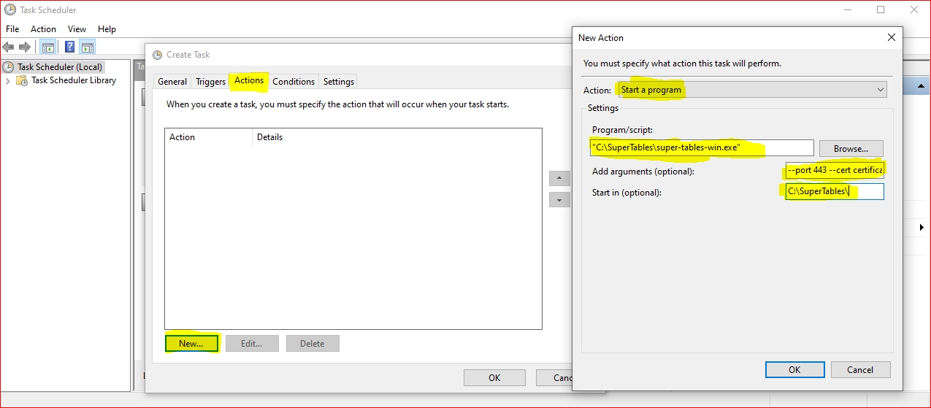Click the Back arrow in the toolbar
931x408 pixels.
coord(9,47)
